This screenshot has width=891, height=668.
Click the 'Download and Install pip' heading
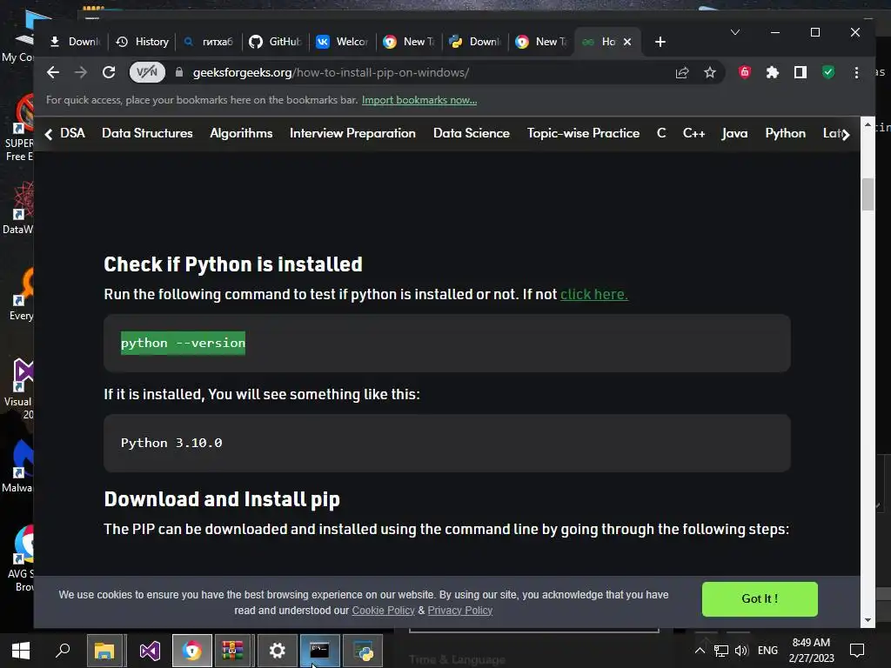click(222, 498)
